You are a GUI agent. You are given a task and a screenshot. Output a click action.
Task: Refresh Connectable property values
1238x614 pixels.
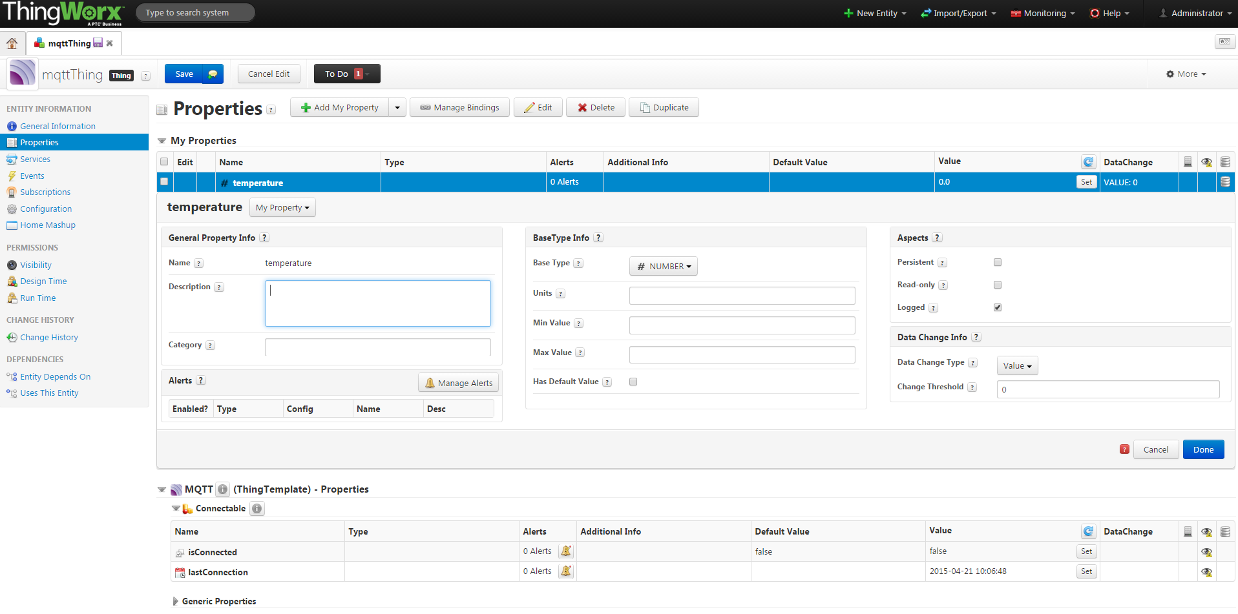[1089, 531]
